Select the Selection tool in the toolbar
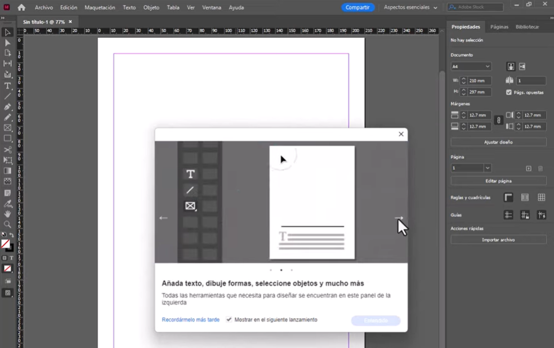This screenshot has height=348, width=554. click(x=7, y=32)
